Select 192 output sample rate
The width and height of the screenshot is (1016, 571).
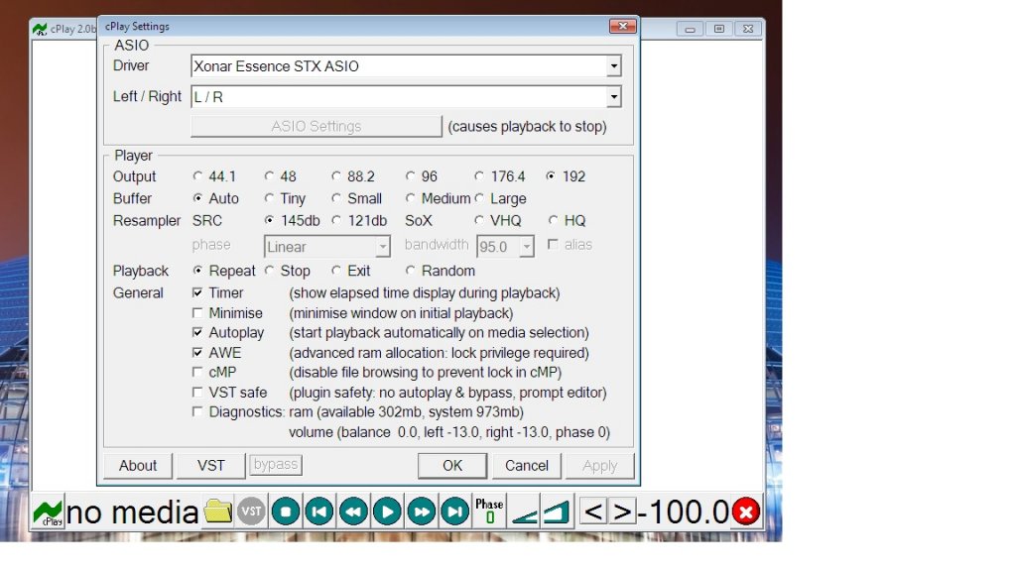point(566,176)
